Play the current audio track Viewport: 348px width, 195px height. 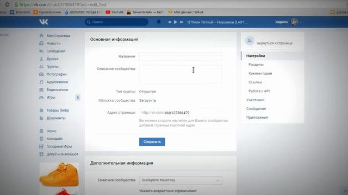176,22
